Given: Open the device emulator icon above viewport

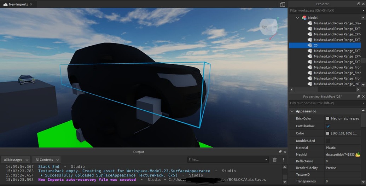Looking at the screenshot, I should pyautogui.click(x=283, y=4).
